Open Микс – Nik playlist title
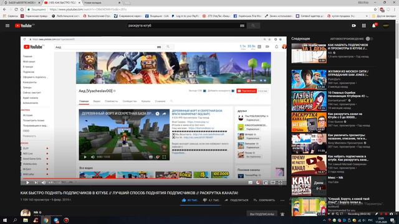 335,178
